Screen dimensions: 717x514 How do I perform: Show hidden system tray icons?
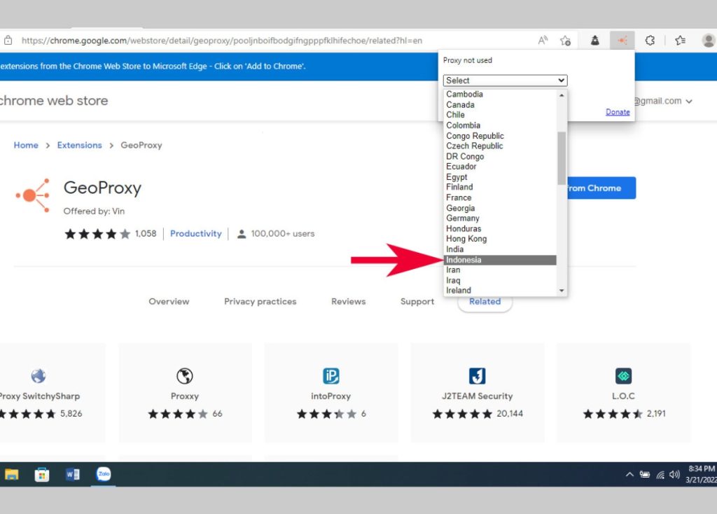[629, 474]
